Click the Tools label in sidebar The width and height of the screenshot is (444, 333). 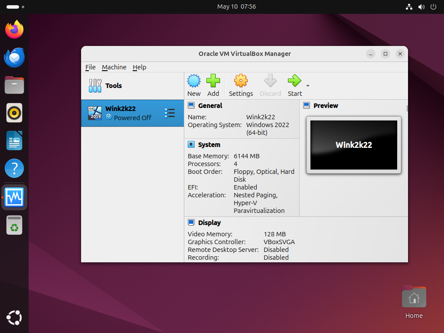point(114,85)
